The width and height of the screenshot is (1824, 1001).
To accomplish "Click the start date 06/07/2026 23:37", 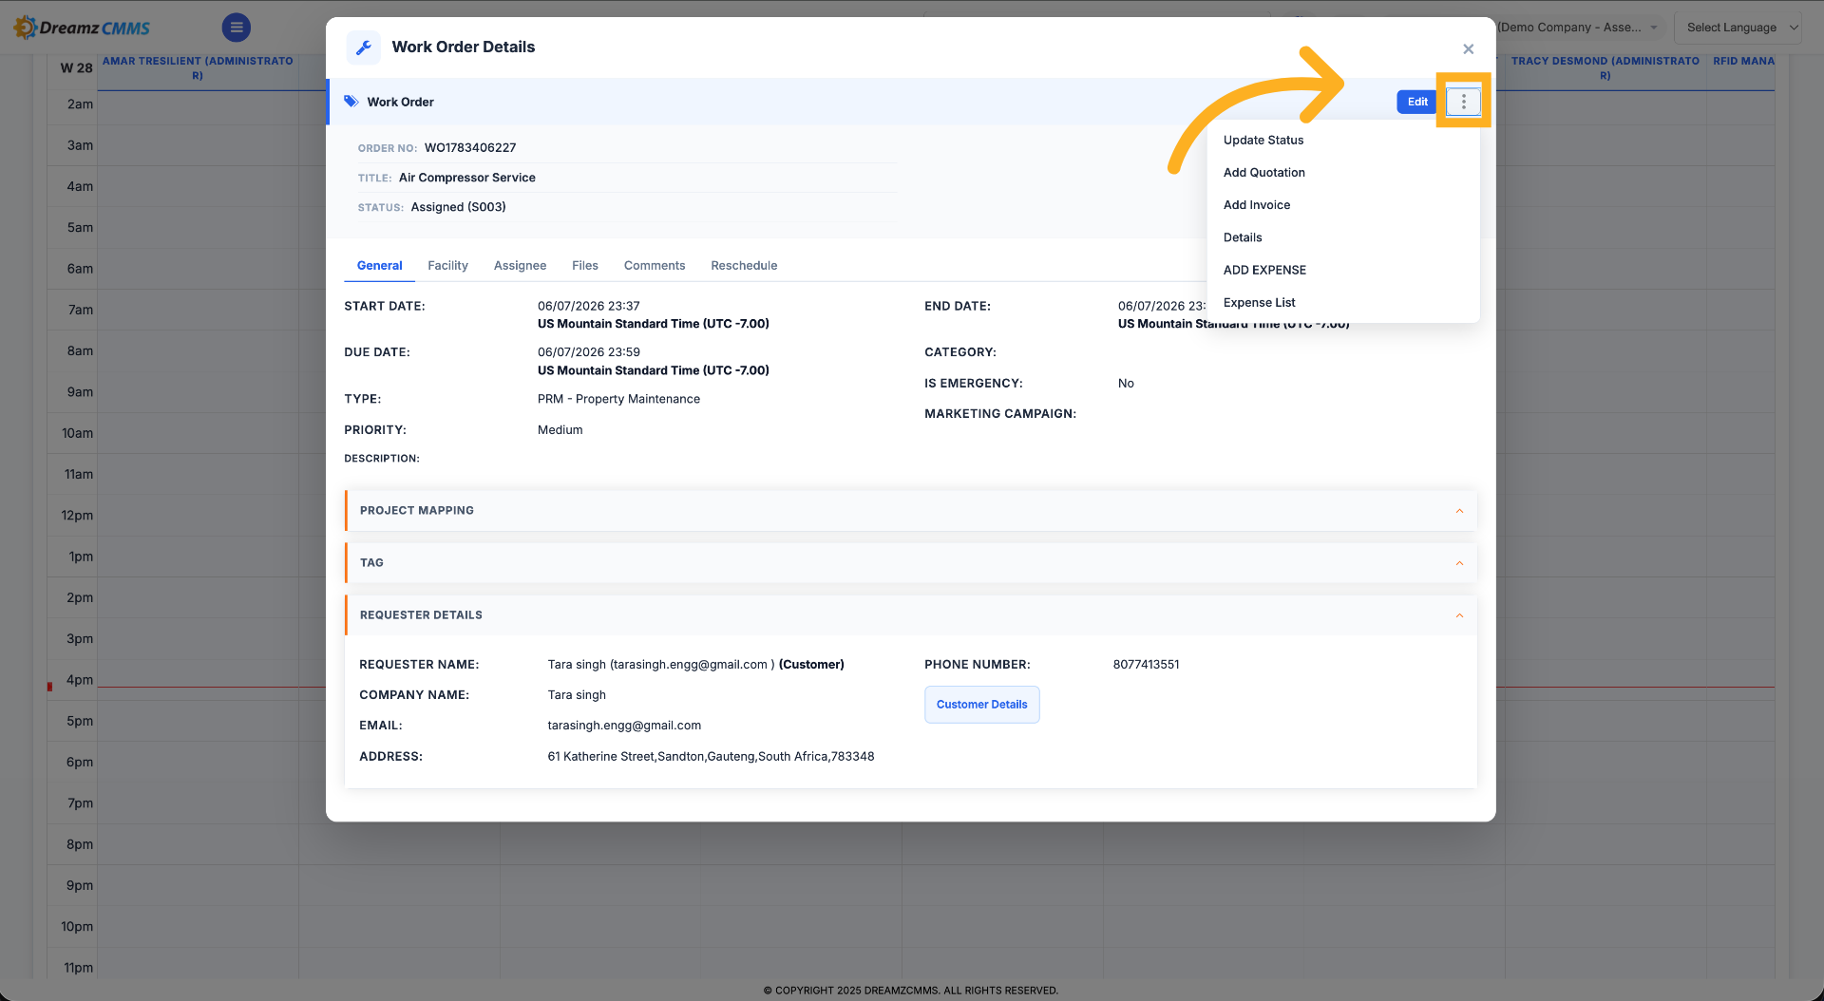I will [x=588, y=306].
